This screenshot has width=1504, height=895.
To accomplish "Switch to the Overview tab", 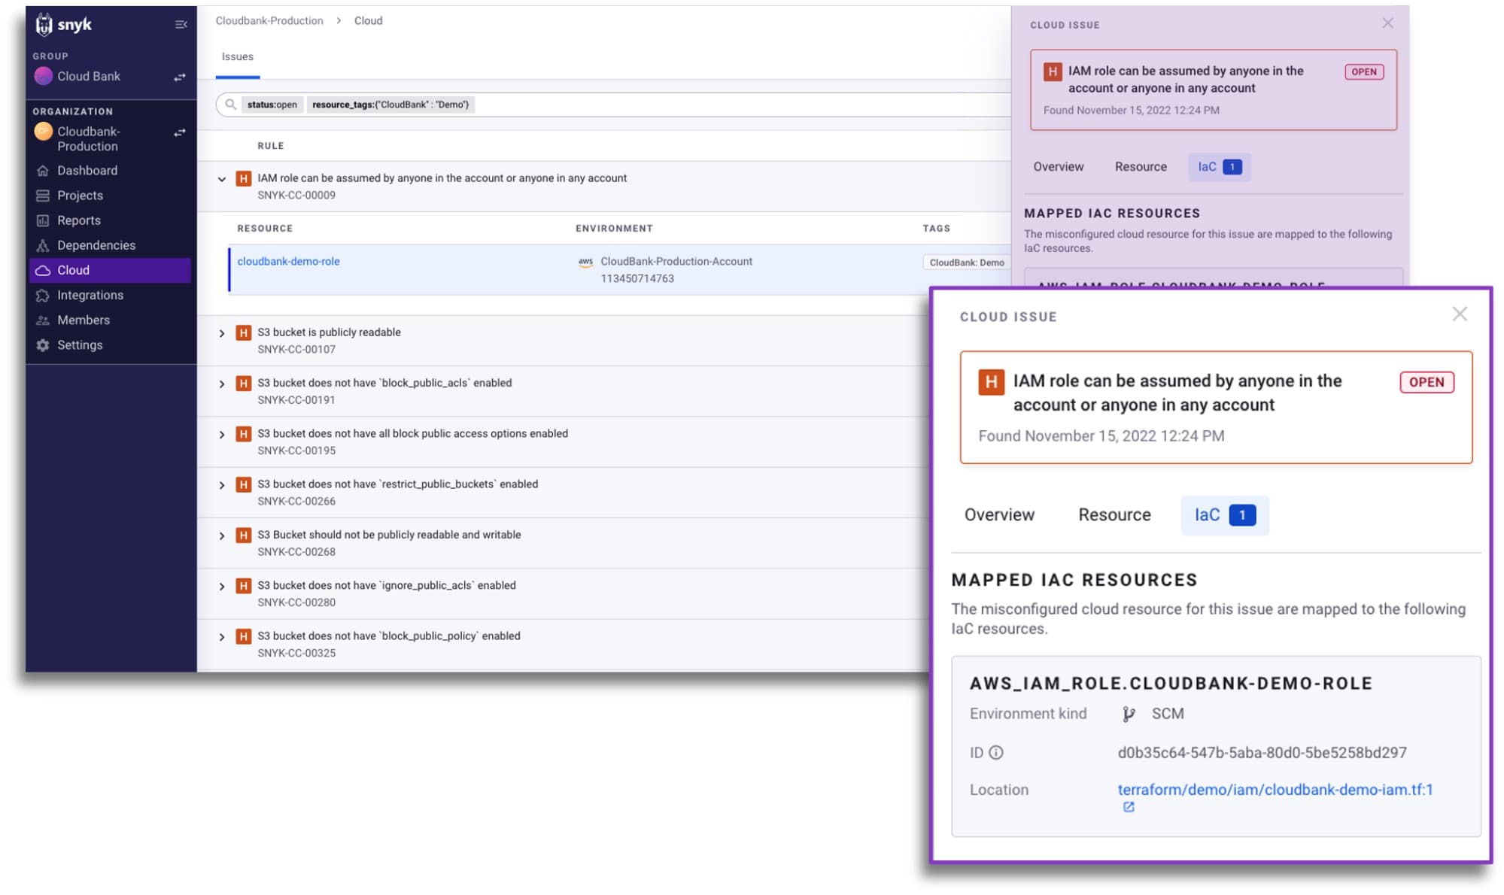I will 999,514.
